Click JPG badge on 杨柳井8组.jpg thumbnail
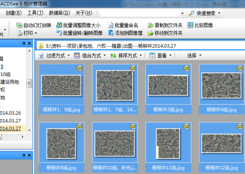Image resolution: width=245 pixels, height=174 pixels. (79, 127)
